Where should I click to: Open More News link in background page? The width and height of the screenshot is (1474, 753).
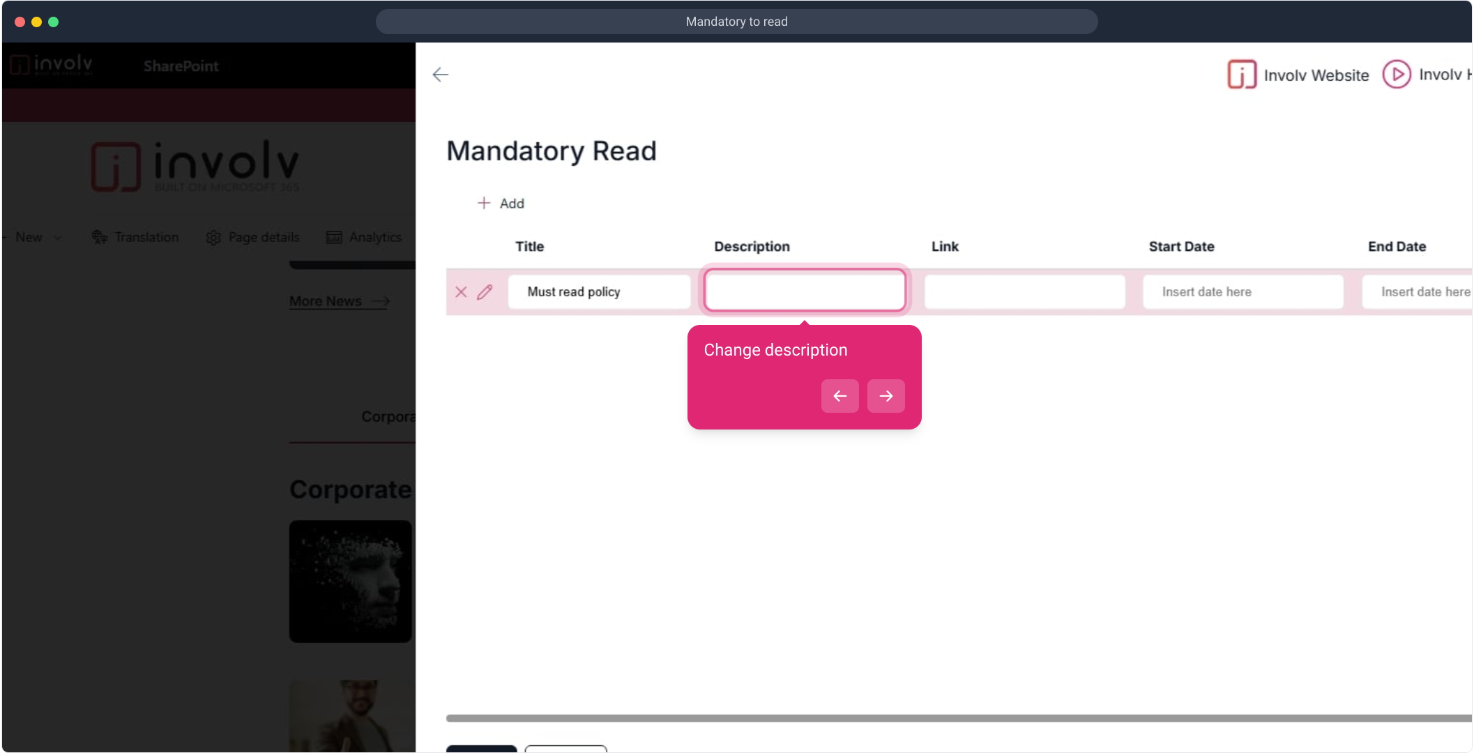pyautogui.click(x=339, y=301)
